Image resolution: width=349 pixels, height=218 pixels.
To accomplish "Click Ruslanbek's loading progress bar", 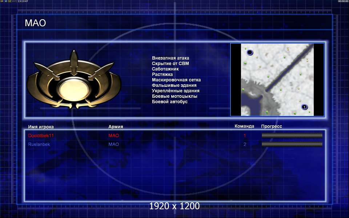I will [x=292, y=144].
